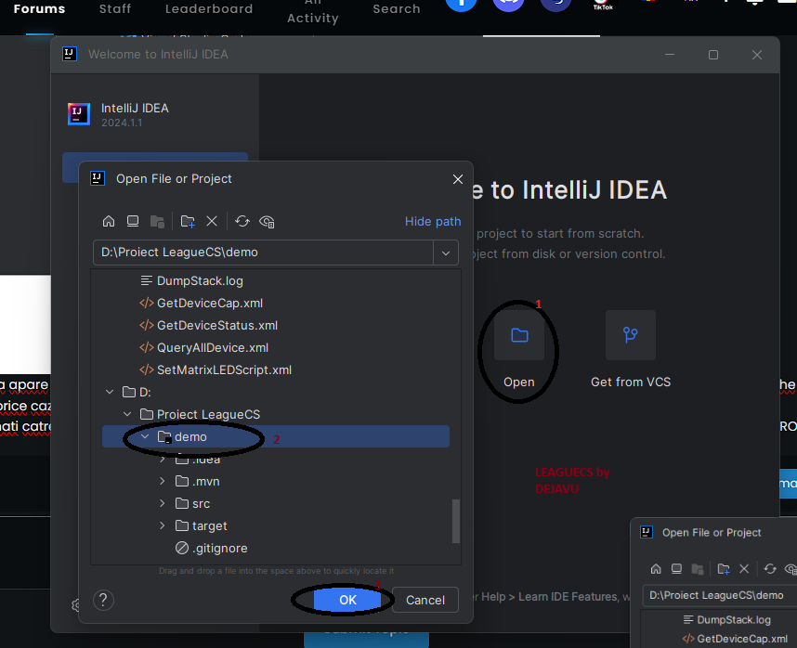
Task: Click the Desktop directory icon in front dialog
Action: click(133, 222)
